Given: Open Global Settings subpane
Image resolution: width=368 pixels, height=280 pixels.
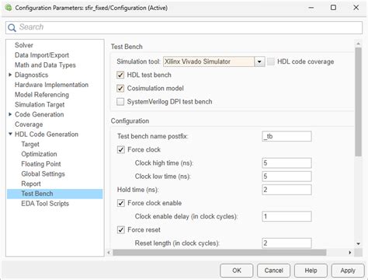Looking at the screenshot, I should 43,173.
